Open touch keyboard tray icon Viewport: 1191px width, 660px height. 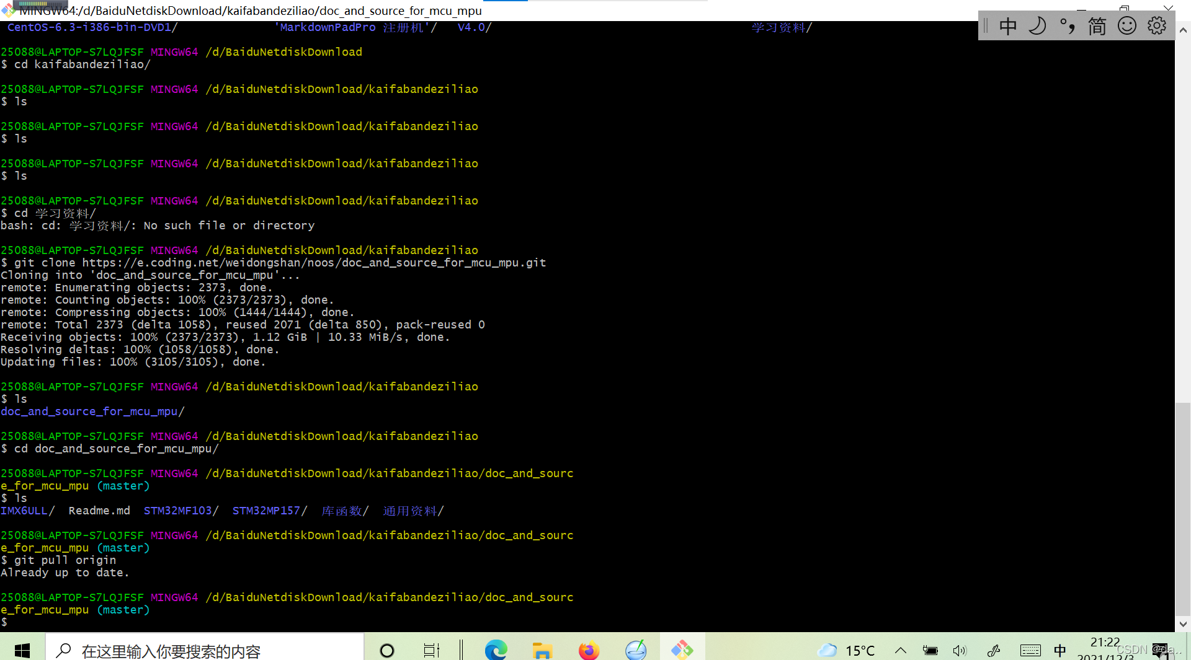pyautogui.click(x=1030, y=650)
